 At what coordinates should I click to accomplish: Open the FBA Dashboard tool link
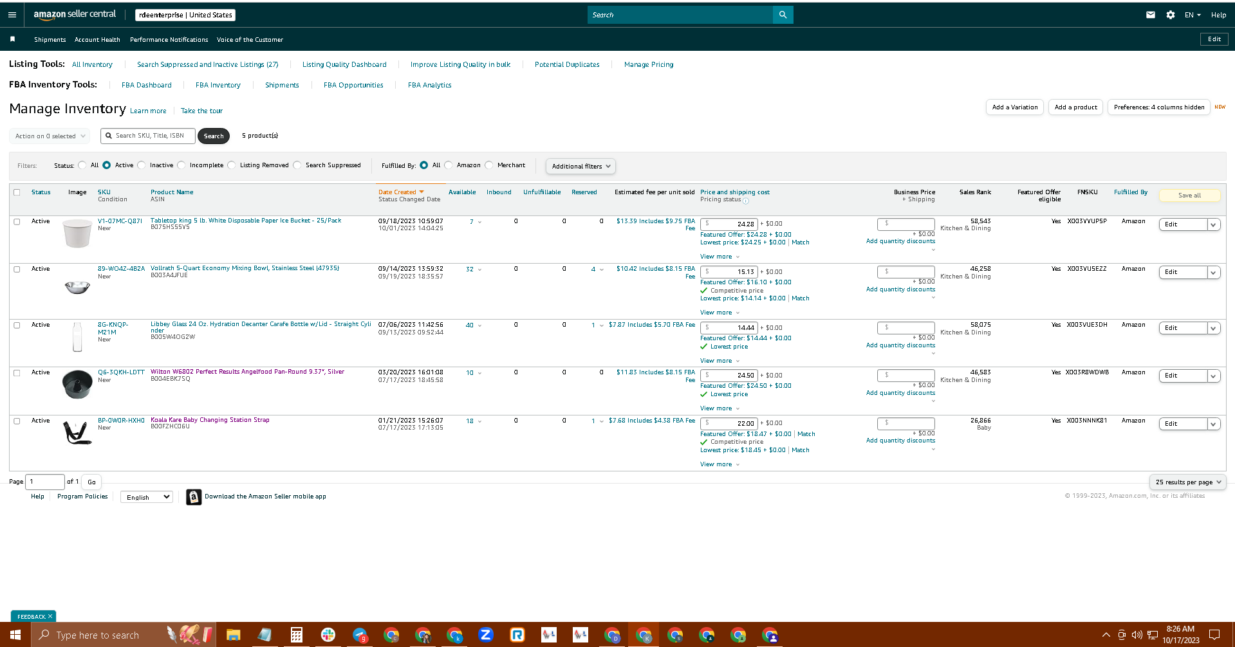point(147,85)
